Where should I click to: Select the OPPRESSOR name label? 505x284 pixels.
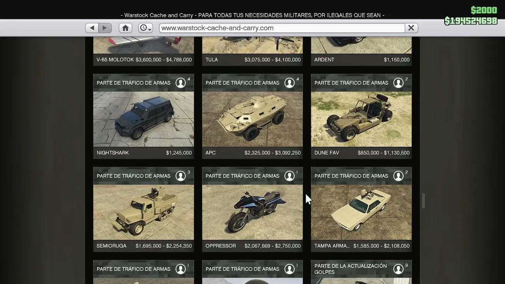[221, 246]
